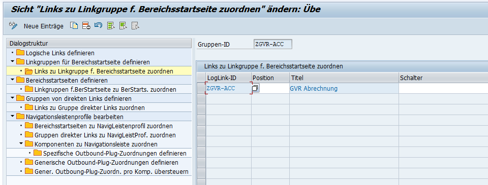Select Navigationsleistenprofile bearbeiten label

point(75,117)
